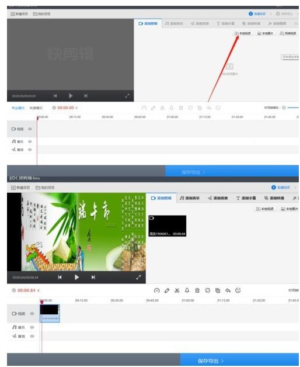
Task: Click the greyed trash icon in upper toolbar
Action: pos(181,108)
